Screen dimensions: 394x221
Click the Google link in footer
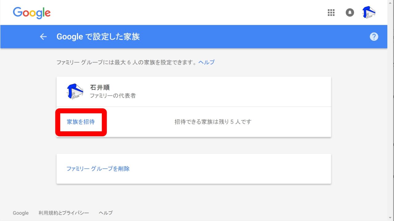21,213
